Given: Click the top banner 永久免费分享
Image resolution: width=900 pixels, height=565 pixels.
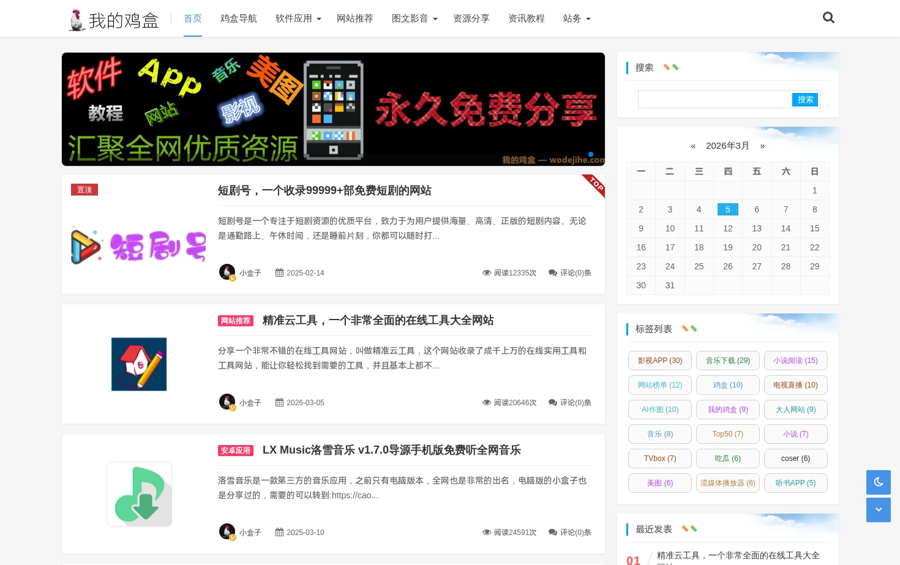Looking at the screenshot, I should tap(333, 109).
